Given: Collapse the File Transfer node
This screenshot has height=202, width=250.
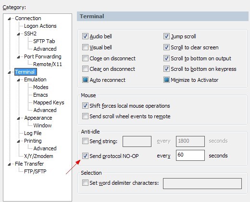Looking at the screenshot, I should (x=9, y=164).
